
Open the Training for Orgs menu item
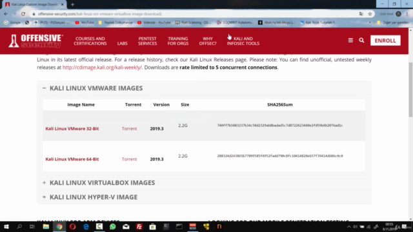point(178,41)
